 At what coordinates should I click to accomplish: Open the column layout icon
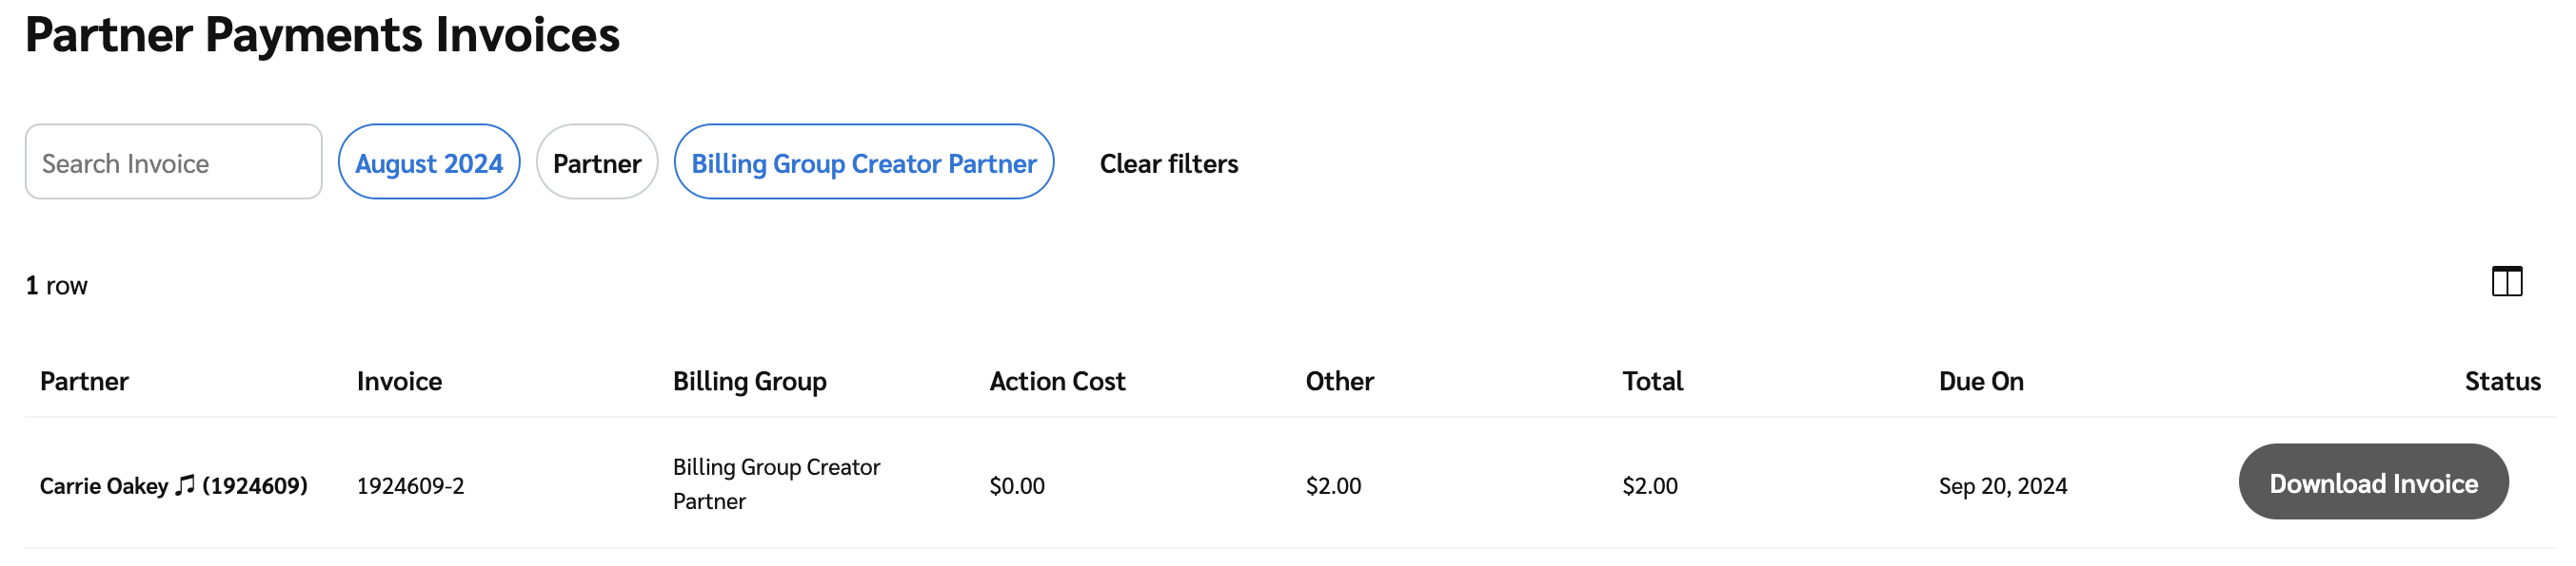pos(2506,281)
